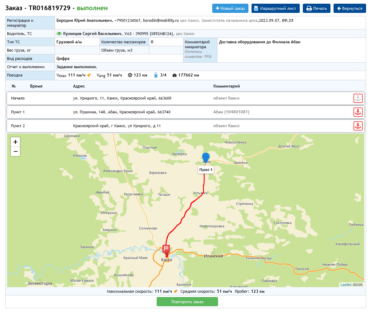371x313 pixels.
Task: Click the fuel level icon showing 3/4
Action: click(x=156, y=75)
